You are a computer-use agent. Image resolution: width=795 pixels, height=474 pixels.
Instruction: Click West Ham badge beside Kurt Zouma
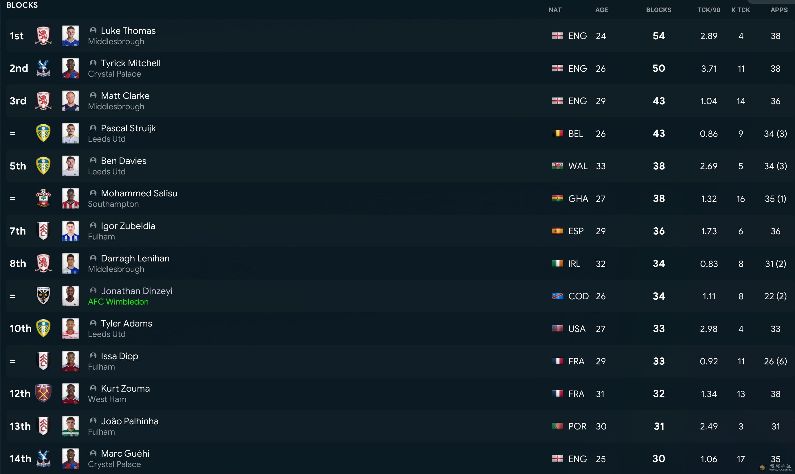pos(43,394)
